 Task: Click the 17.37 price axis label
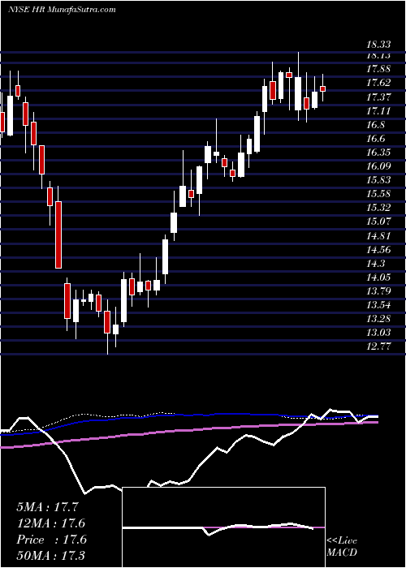(378, 97)
